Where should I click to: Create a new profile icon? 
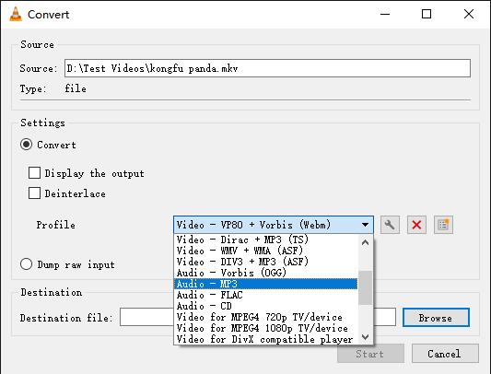coord(443,225)
